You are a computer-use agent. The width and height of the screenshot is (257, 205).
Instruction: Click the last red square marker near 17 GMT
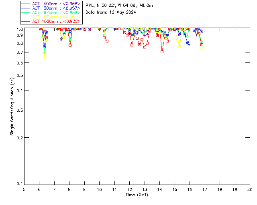pos(202,45)
